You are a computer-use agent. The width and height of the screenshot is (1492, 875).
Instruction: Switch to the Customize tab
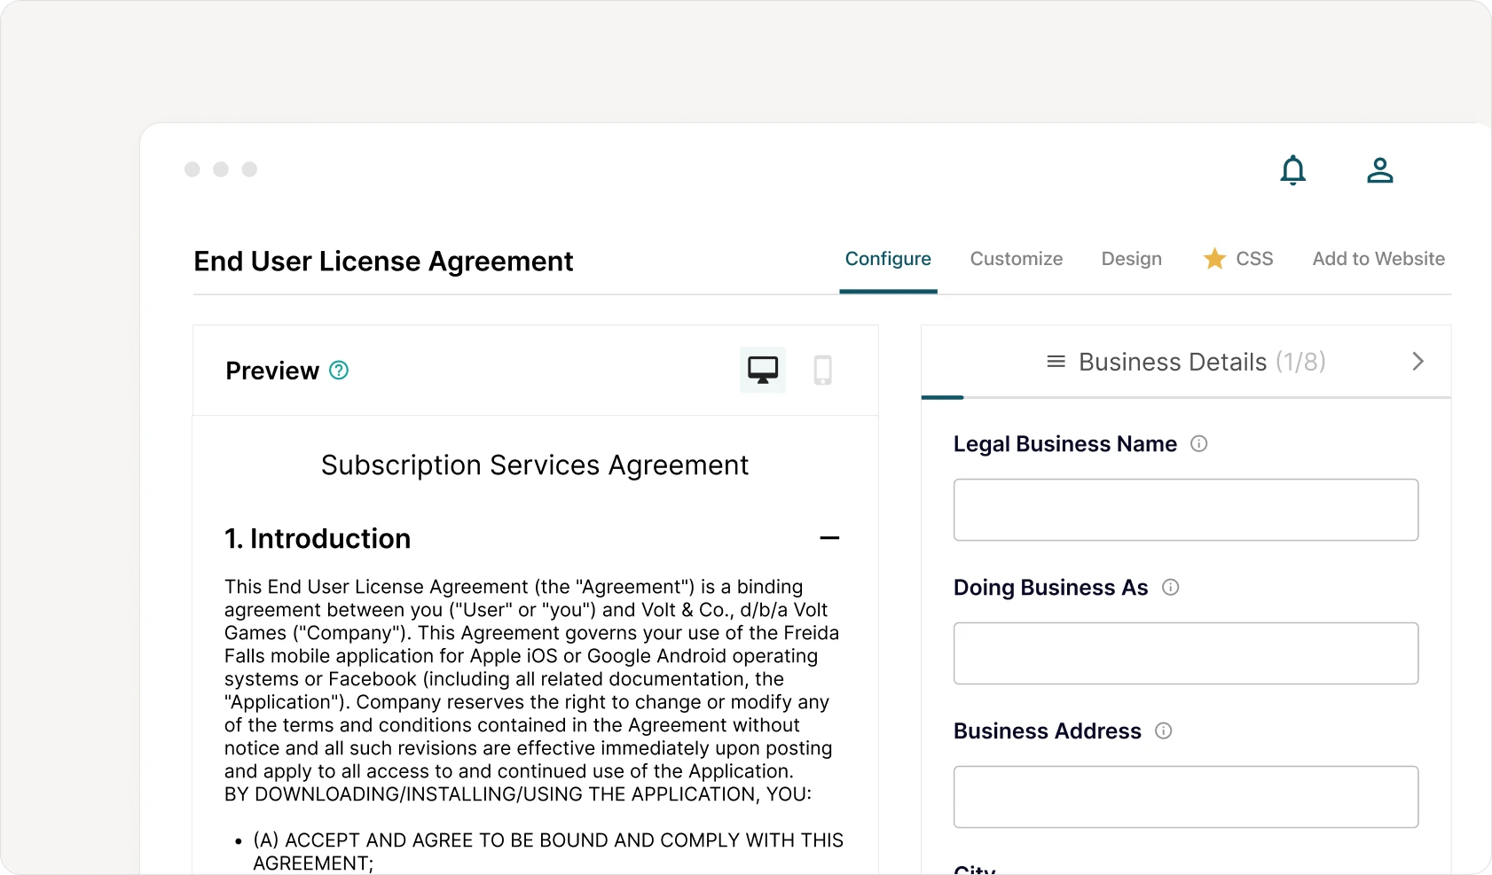(x=1017, y=259)
